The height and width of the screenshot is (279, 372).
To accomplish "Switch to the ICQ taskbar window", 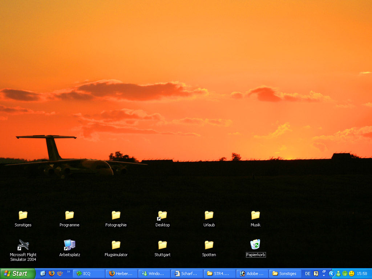I will [x=89, y=274].
